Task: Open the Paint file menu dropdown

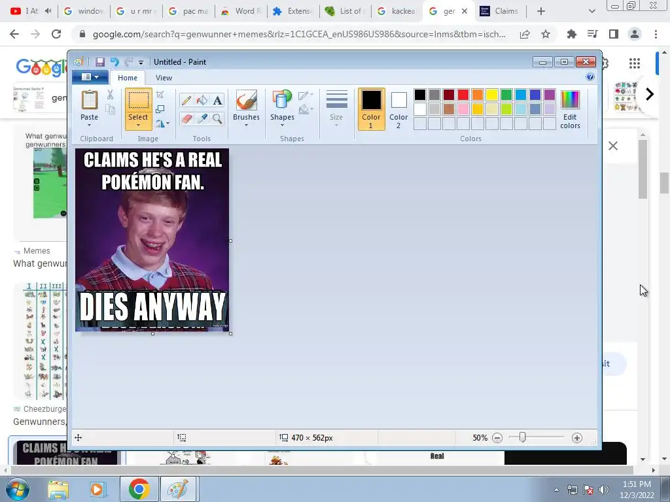Action: click(x=90, y=77)
